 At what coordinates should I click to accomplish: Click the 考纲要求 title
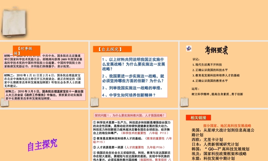pyautogui.click(x=216, y=50)
